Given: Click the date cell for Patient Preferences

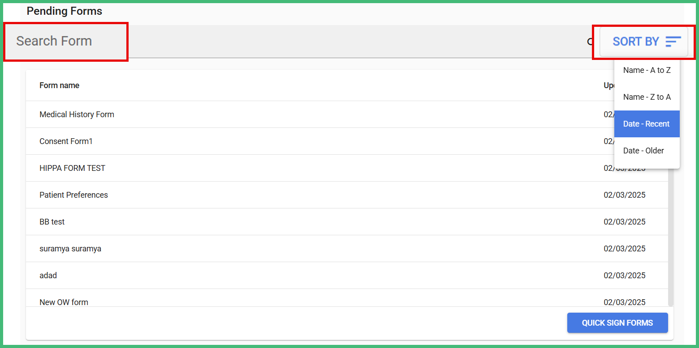Looking at the screenshot, I should [x=624, y=195].
